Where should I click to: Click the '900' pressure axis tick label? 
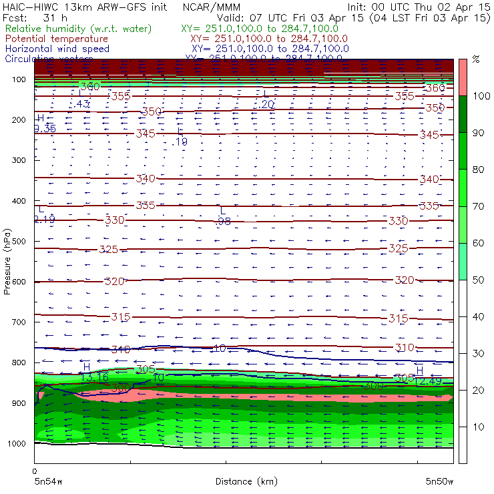click(19, 403)
